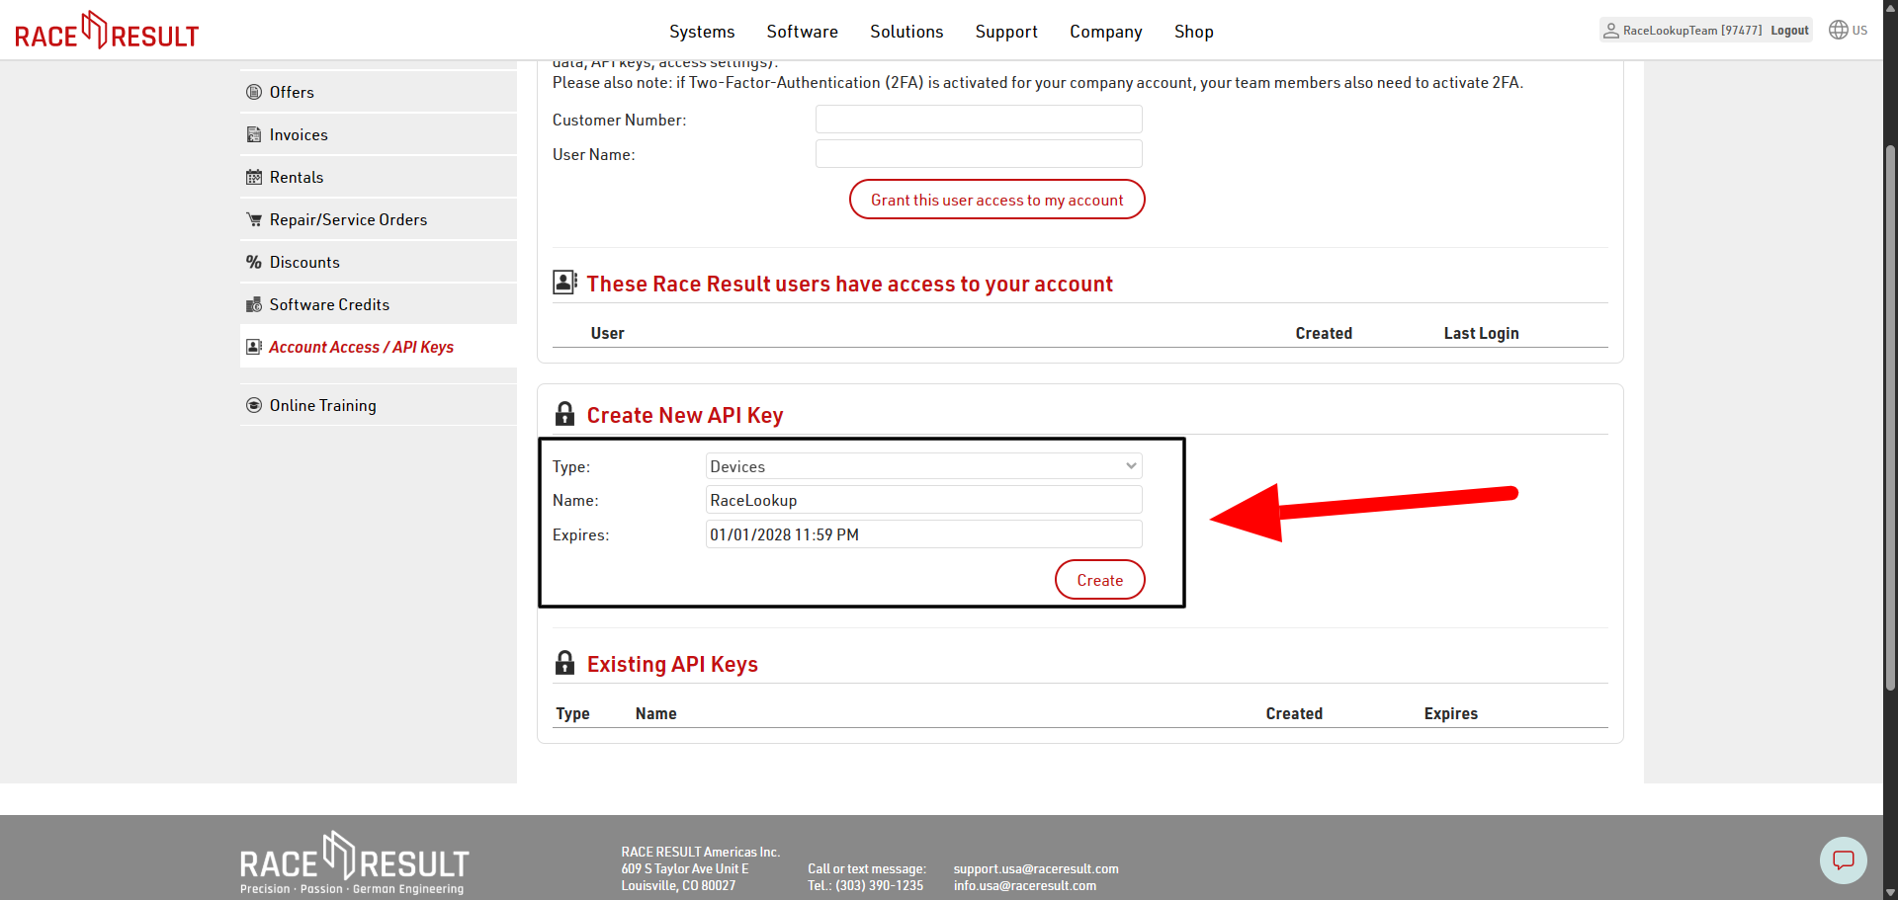Click inside the Customer Number field
This screenshot has width=1898, height=900.
(978, 119)
